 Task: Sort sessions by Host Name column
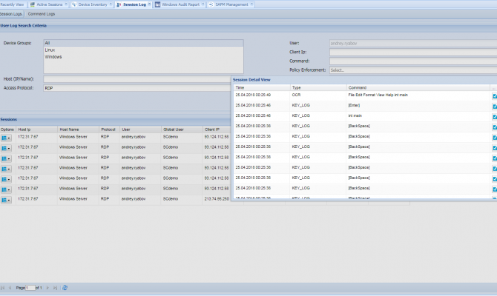click(x=79, y=129)
